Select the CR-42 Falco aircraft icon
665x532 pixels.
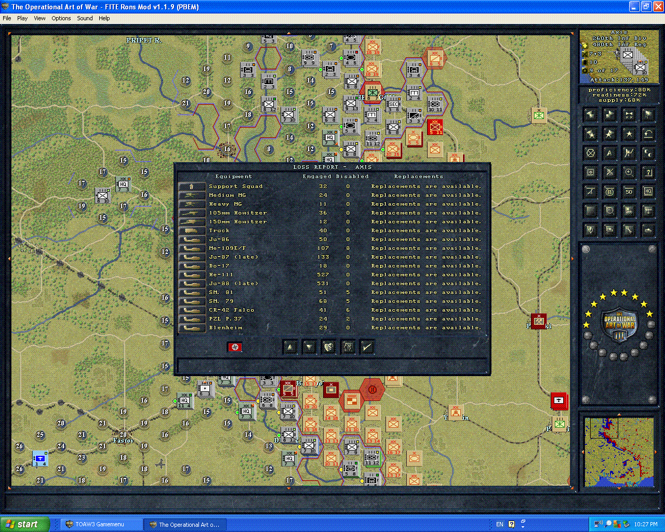pyautogui.click(x=192, y=310)
